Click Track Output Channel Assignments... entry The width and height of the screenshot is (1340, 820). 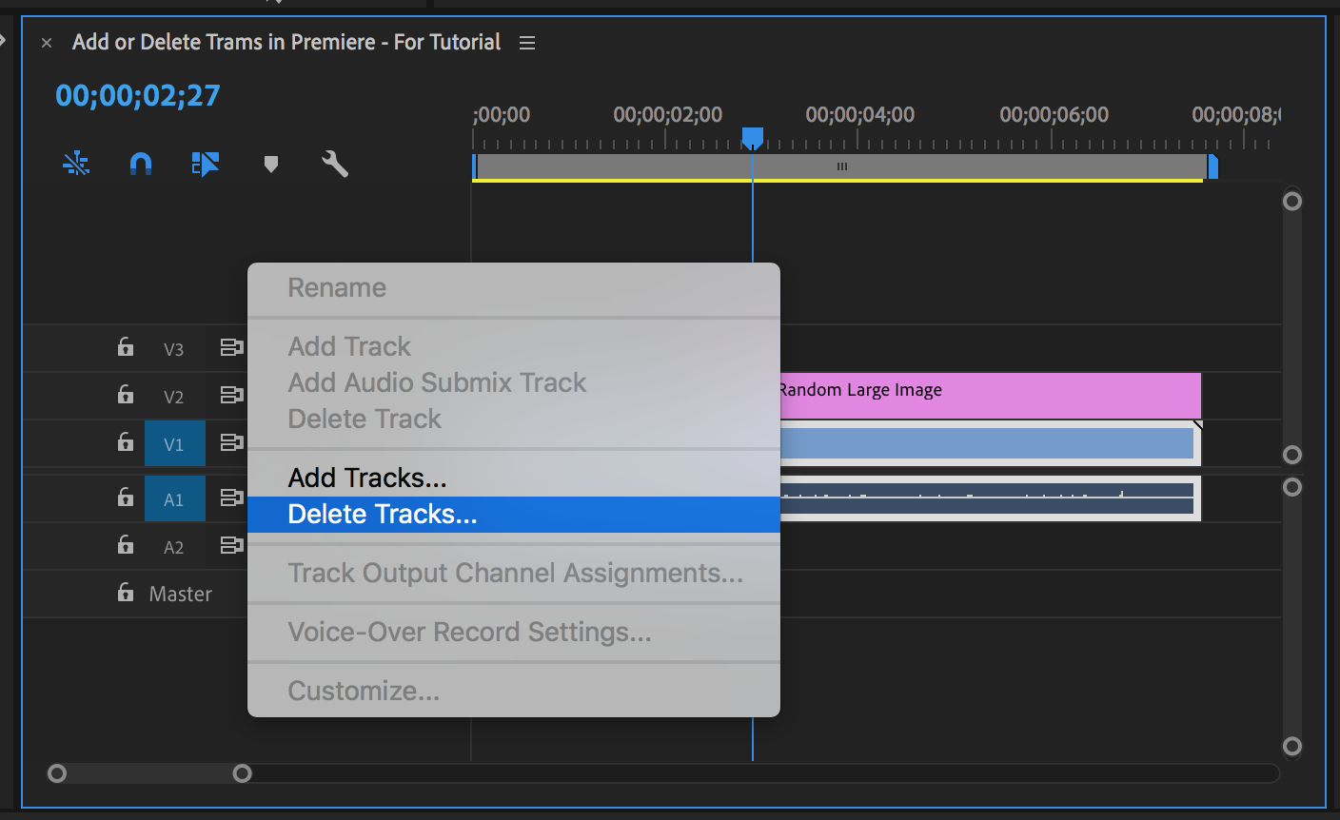(514, 574)
